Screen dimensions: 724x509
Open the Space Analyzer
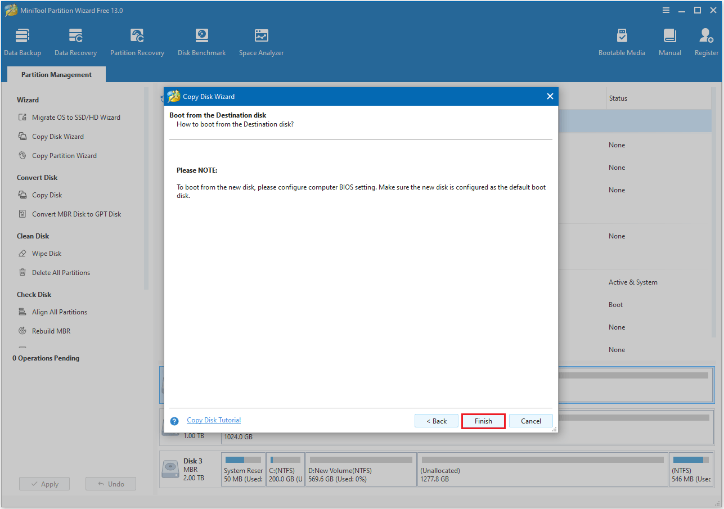pyautogui.click(x=261, y=40)
